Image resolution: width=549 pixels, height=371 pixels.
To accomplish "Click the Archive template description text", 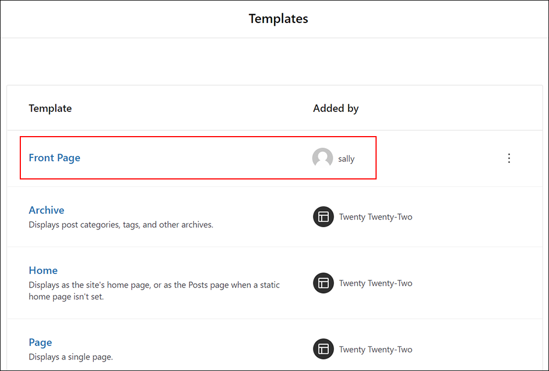I will (x=121, y=224).
